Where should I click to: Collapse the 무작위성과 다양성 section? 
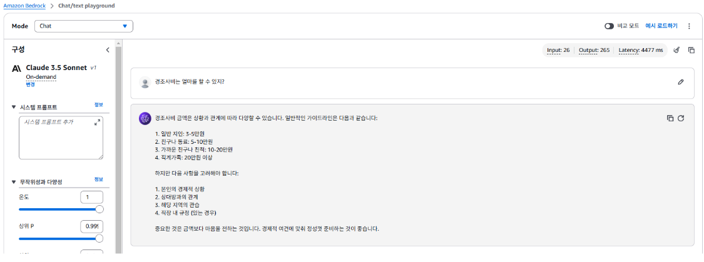click(x=14, y=182)
